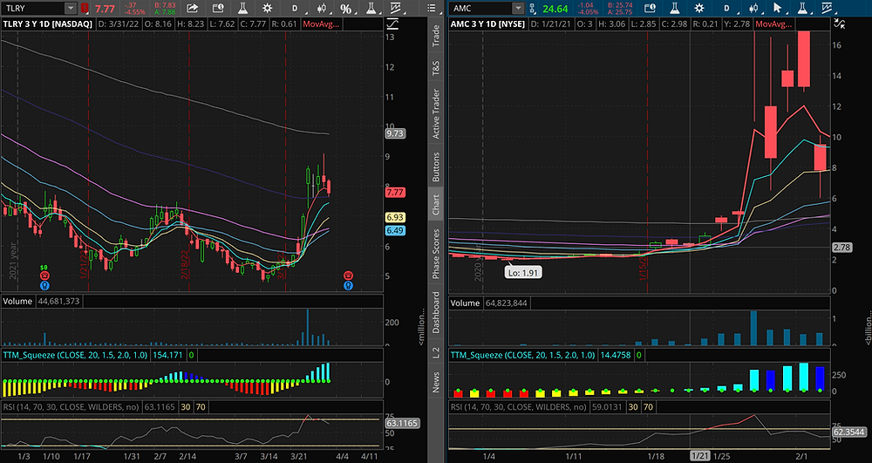Click the AMC symbol input field
The height and width of the screenshot is (463, 872).
coord(481,9)
